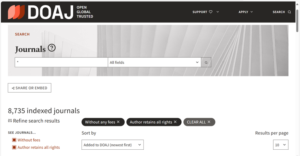Click the heart icon next to Support
The width and height of the screenshot is (300, 156).
(211, 12)
